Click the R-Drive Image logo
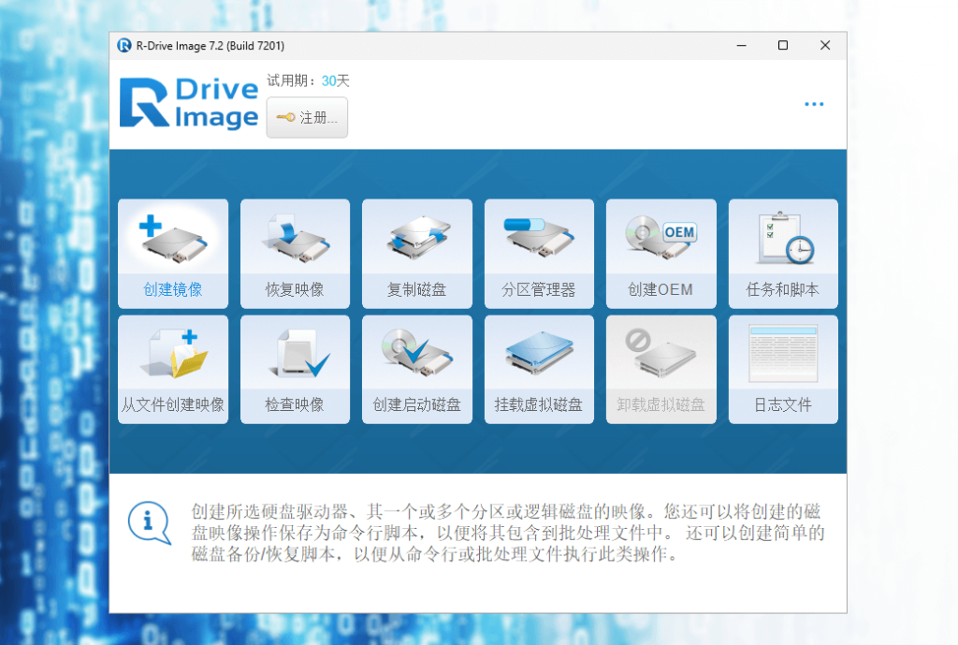 (189, 103)
